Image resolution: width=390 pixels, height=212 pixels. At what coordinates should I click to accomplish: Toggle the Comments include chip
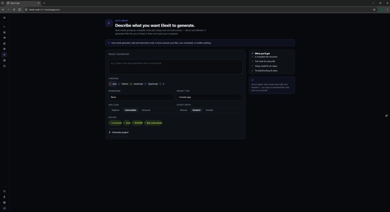tap(115, 123)
